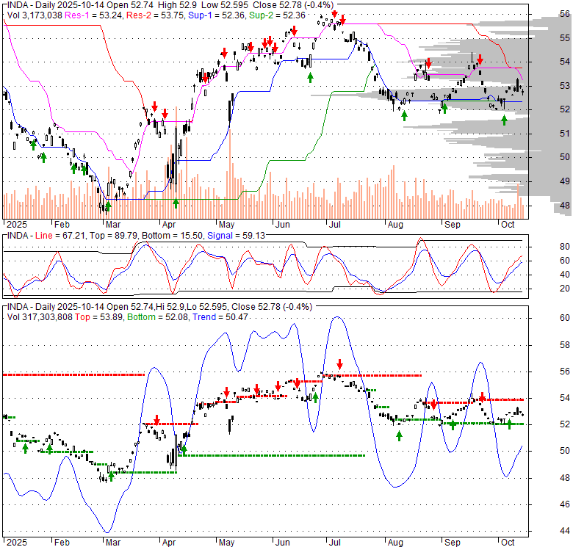Click the 49 price axis label
This screenshot has width=573, height=547.
[x=565, y=181]
